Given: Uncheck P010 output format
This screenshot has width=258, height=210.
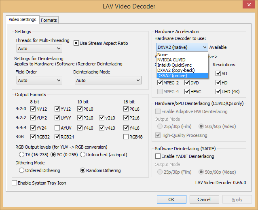Looking at the screenshot, I should [80, 109].
